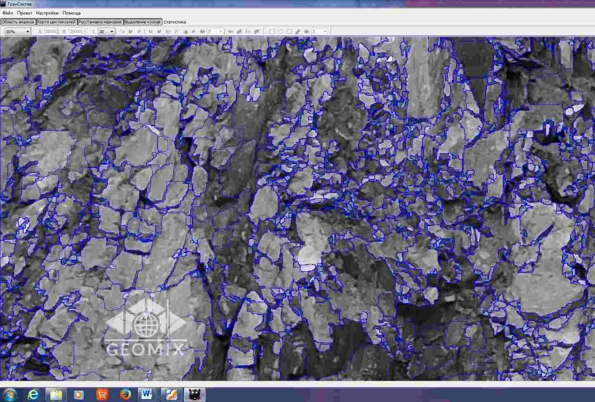Screen dimensions: 595x402
Task: Open Windows Explorer folder icon in taskbar
Action: point(56,395)
